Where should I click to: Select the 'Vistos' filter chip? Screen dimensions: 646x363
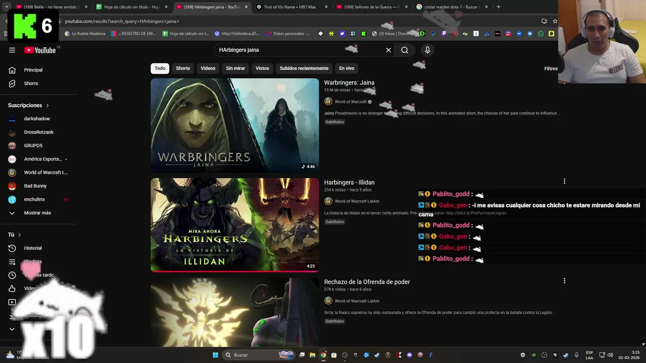point(262,68)
